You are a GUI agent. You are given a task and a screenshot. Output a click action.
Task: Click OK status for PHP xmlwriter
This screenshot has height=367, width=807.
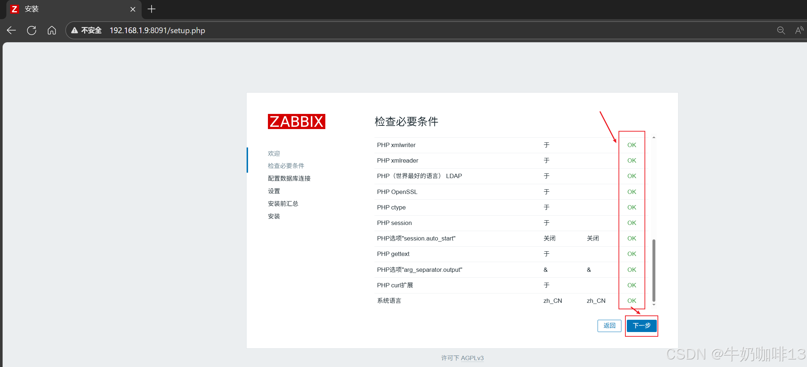[632, 145]
